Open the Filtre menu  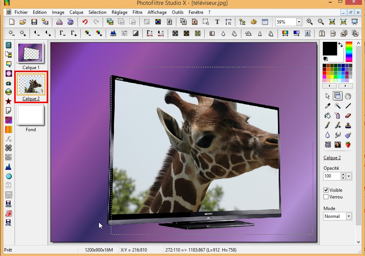tap(137, 12)
